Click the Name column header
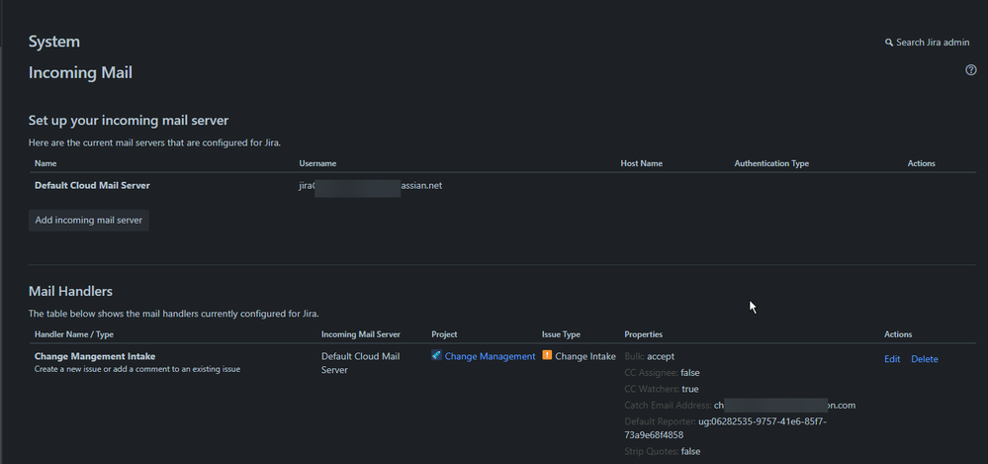Image resolution: width=988 pixels, height=464 pixels. pos(45,164)
